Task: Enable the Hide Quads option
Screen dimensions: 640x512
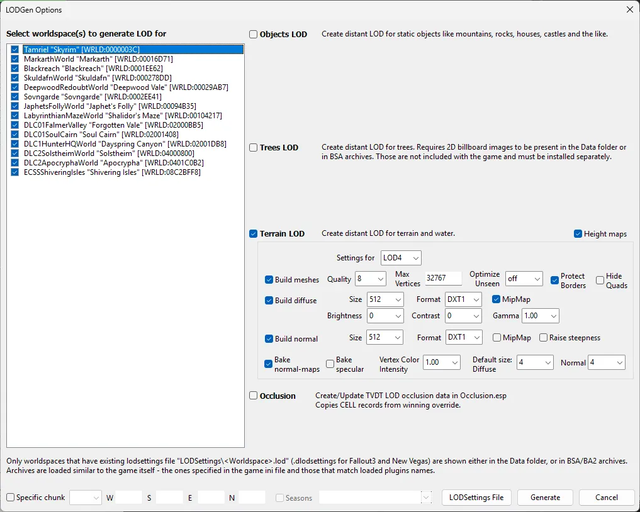Action: (x=600, y=280)
